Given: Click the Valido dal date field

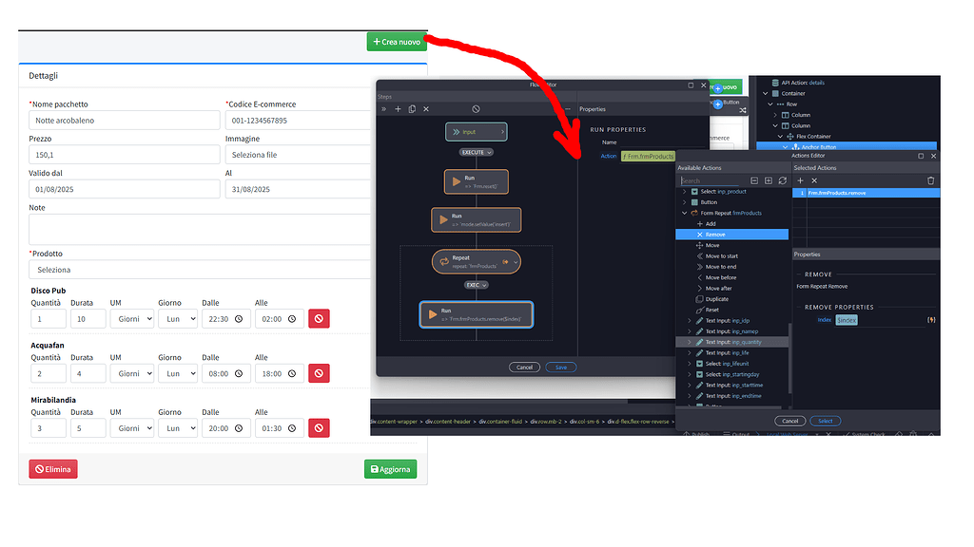Looking at the screenshot, I should click(x=125, y=189).
